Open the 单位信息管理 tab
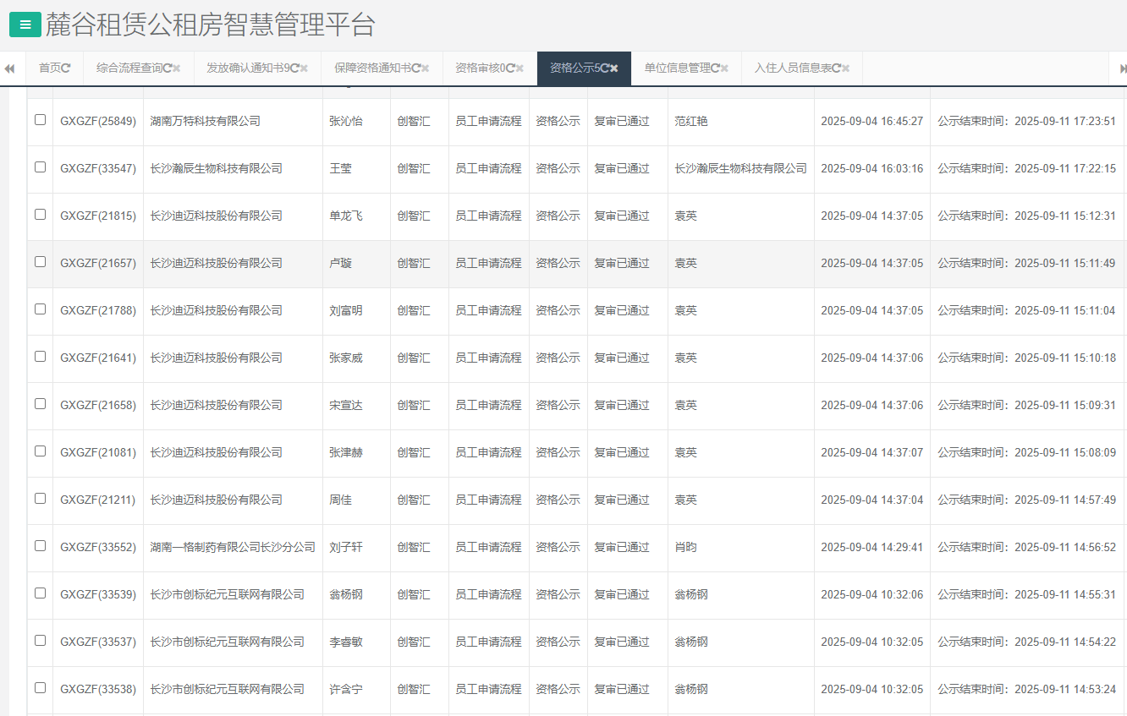 click(677, 68)
